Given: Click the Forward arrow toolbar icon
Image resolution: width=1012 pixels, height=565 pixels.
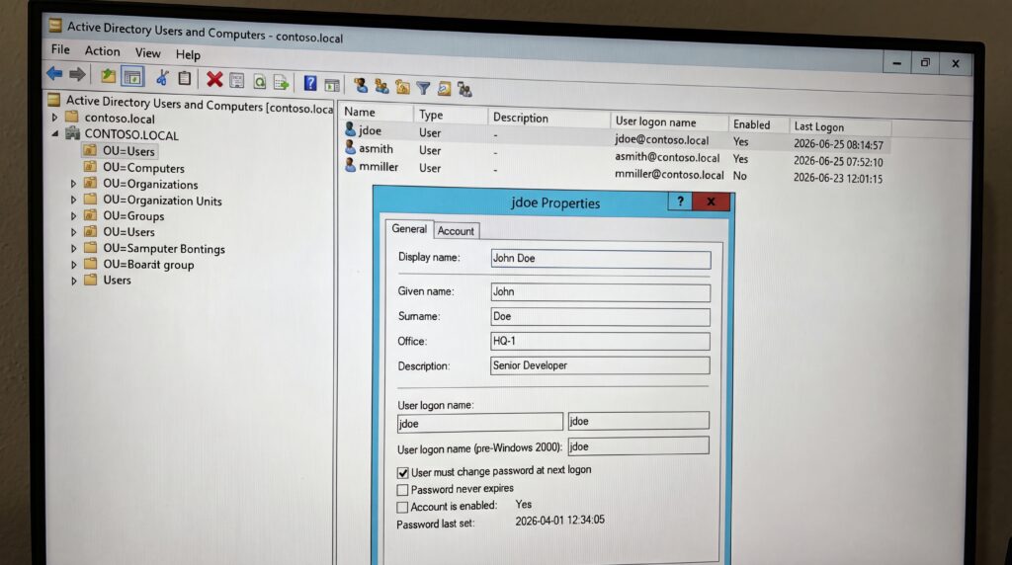Looking at the screenshot, I should click(x=77, y=75).
